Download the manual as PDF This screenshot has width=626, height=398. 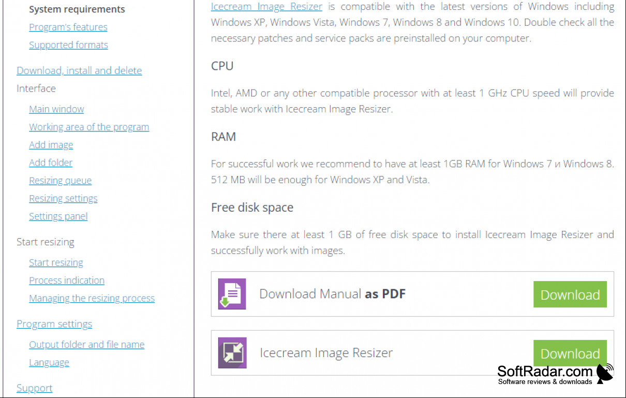click(x=570, y=294)
